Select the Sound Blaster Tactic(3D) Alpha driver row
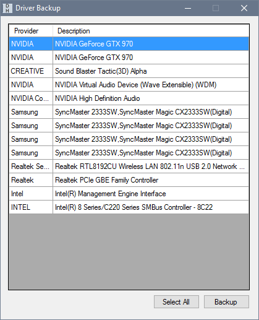The height and width of the screenshot is (320, 259). [x=129, y=71]
